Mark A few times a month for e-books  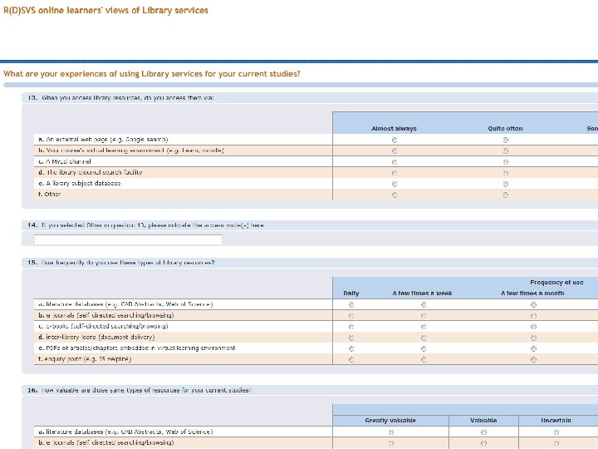(533, 327)
